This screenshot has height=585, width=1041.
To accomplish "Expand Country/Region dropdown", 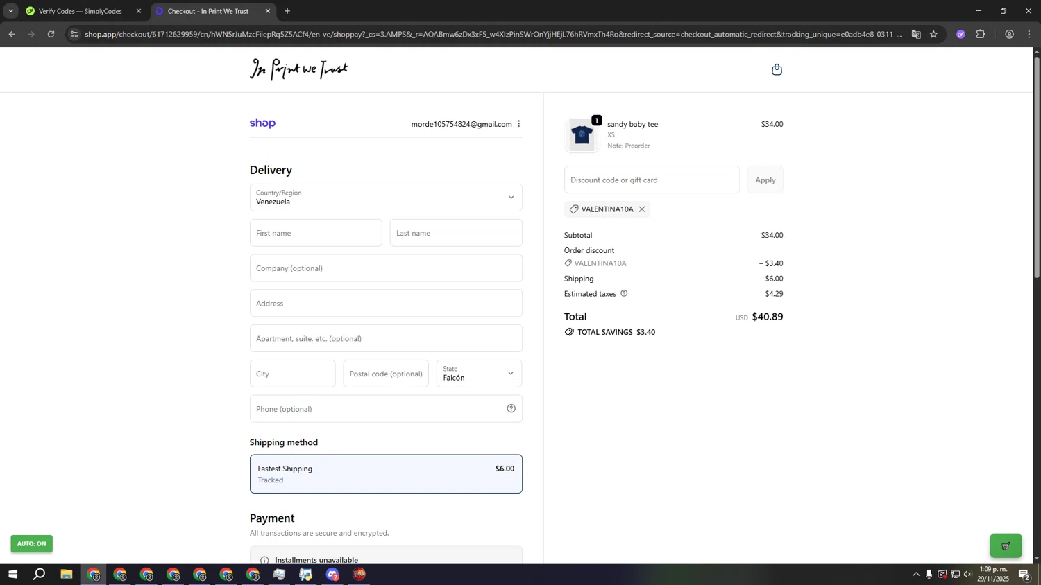I will tap(386, 198).
